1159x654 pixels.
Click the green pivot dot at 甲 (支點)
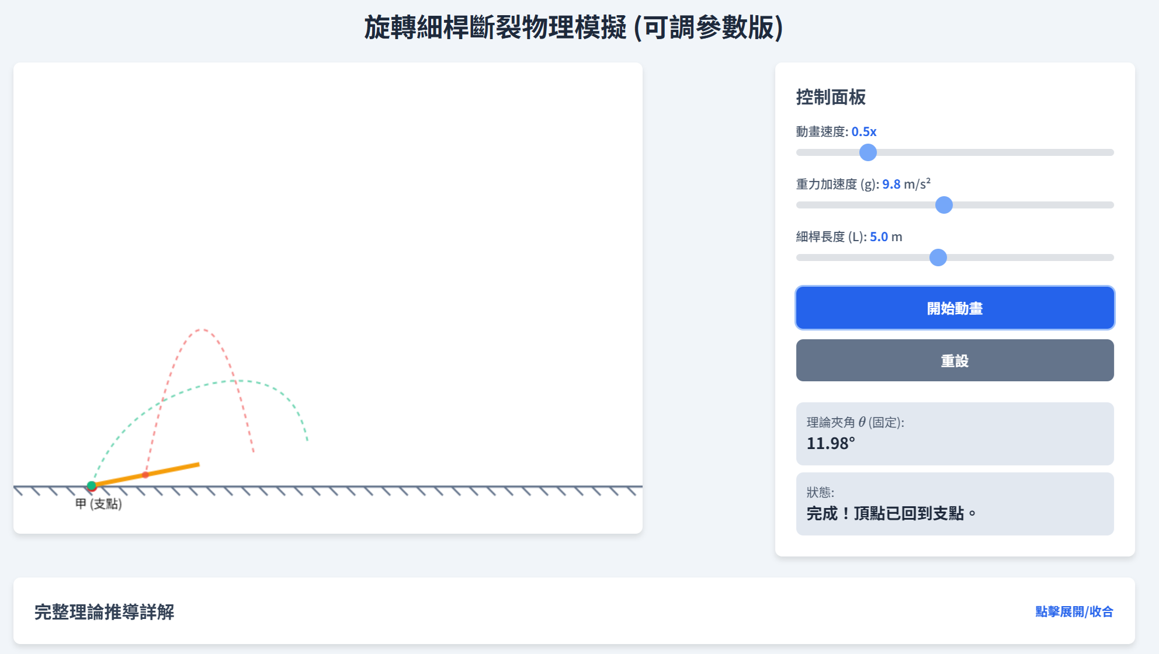[x=92, y=485]
